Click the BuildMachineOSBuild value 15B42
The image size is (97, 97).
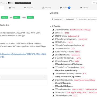pyautogui.click(x=78, y=52)
